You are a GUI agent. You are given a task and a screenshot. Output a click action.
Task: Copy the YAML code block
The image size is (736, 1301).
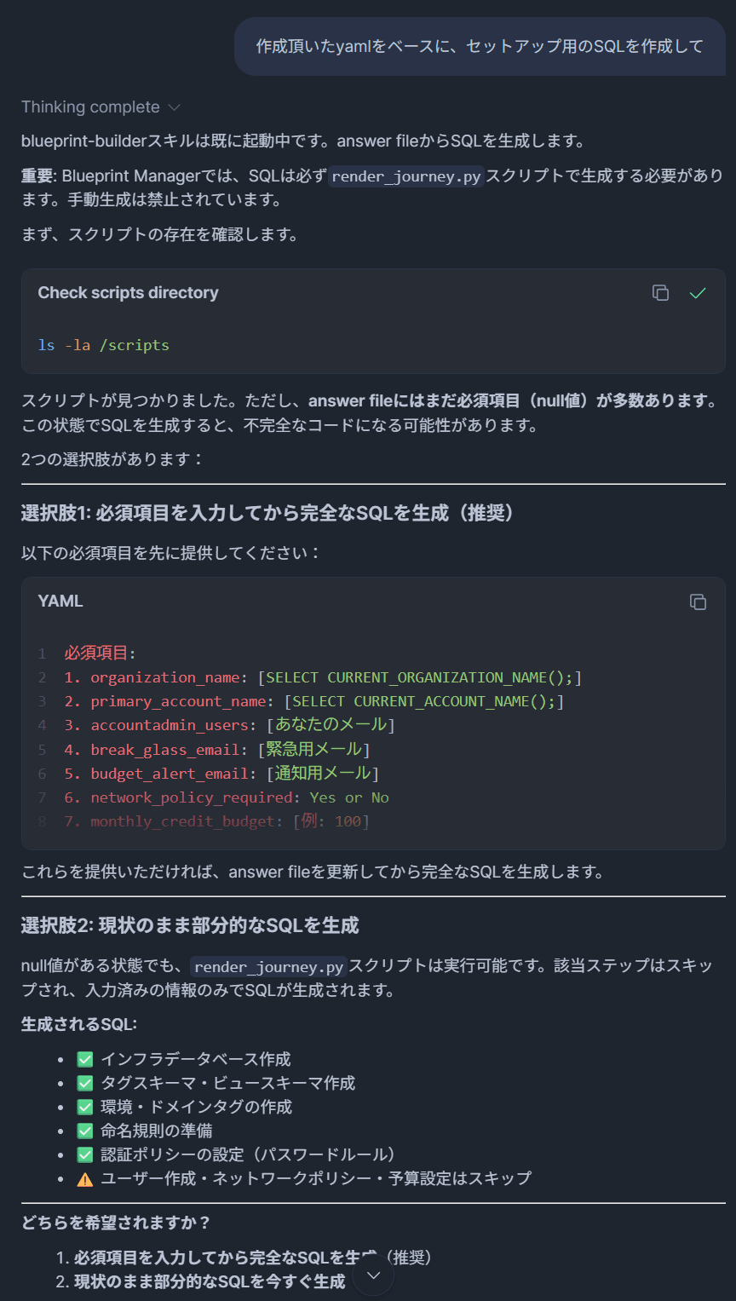click(x=698, y=602)
